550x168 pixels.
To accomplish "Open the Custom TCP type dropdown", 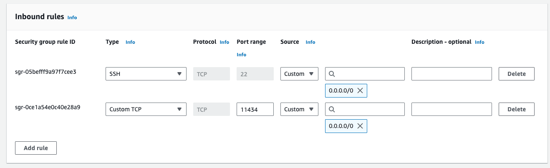I will click(146, 109).
